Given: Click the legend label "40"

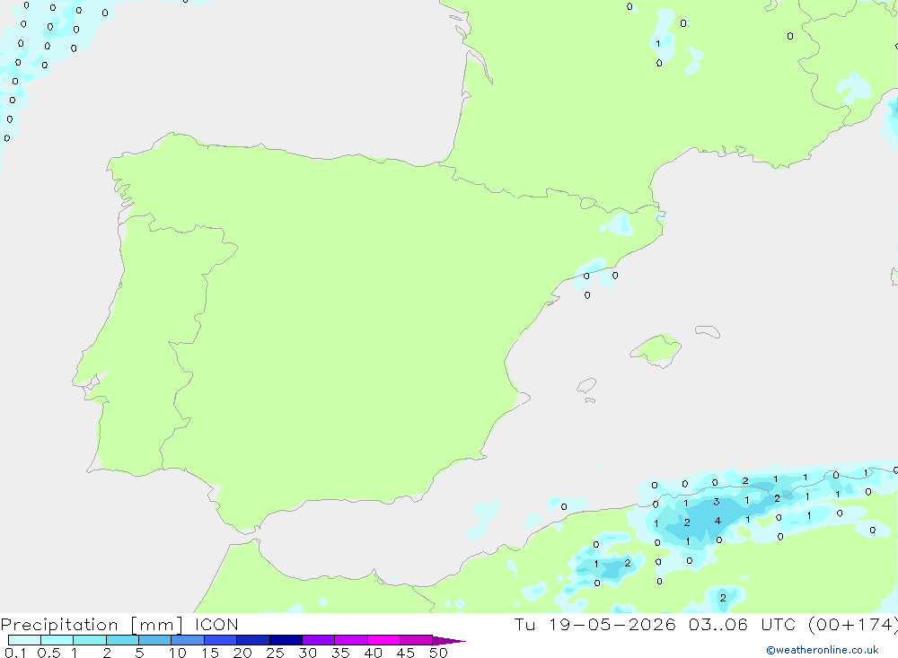Looking at the screenshot, I should [373, 653].
